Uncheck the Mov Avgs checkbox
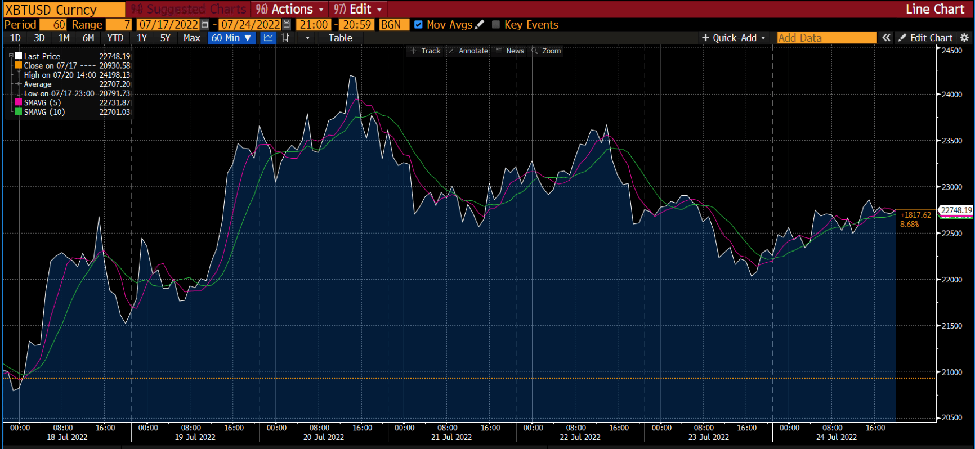Viewport: 975px width, 449px height. 418,25
